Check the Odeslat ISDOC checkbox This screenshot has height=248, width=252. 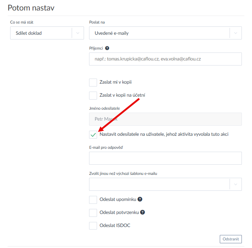pos(93,226)
